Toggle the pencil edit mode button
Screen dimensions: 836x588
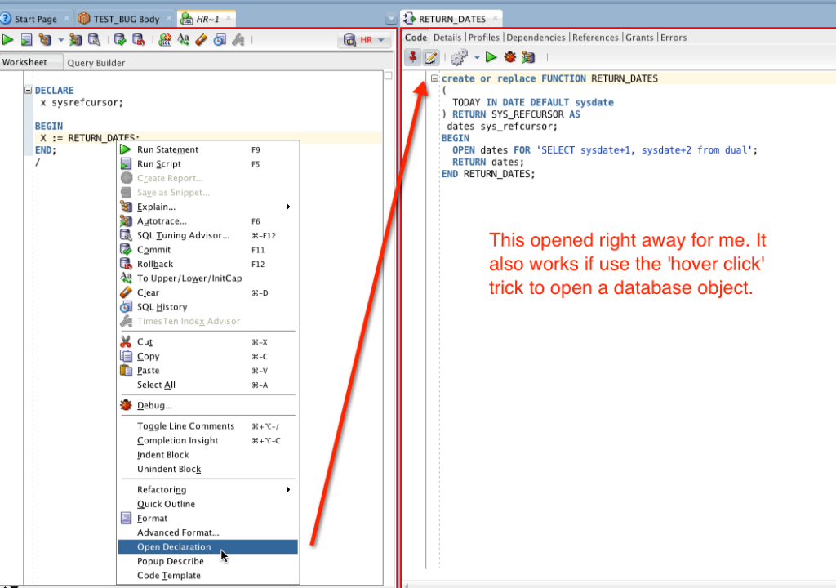(430, 57)
